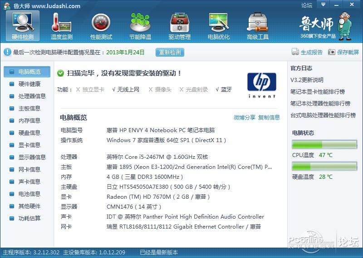Click the 生成报告 document icon
The width and height of the screenshot is (363, 258).
[295, 52]
